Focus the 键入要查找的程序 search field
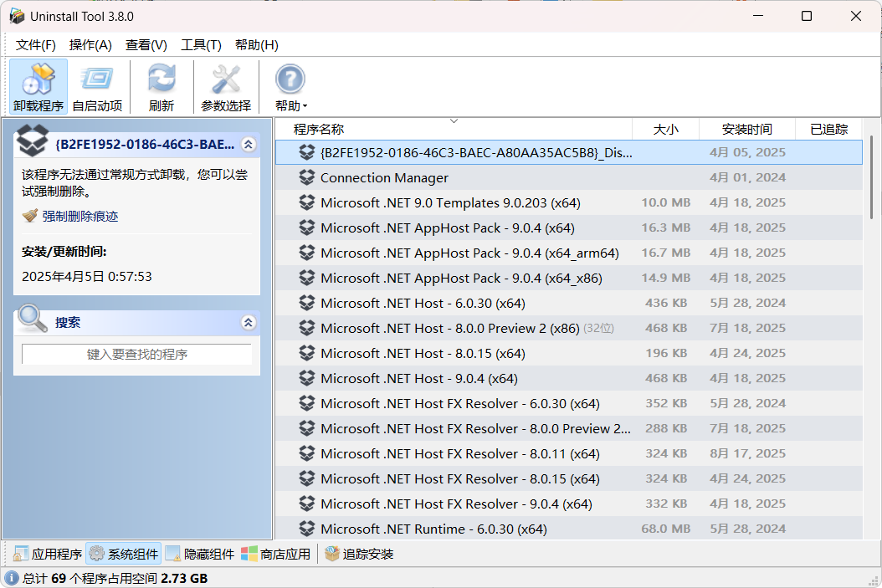 pos(136,354)
